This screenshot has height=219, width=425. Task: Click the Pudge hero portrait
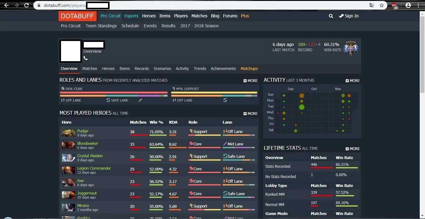pos(68,133)
